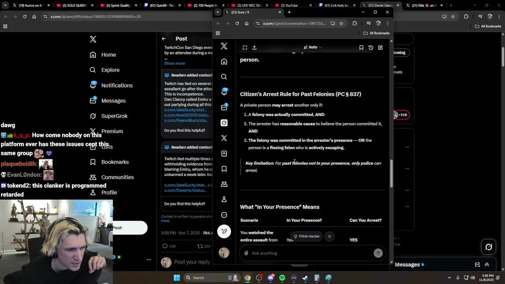Open the Auto model mode dropdown
Viewport: 505px width, 284px height.
tap(313, 47)
